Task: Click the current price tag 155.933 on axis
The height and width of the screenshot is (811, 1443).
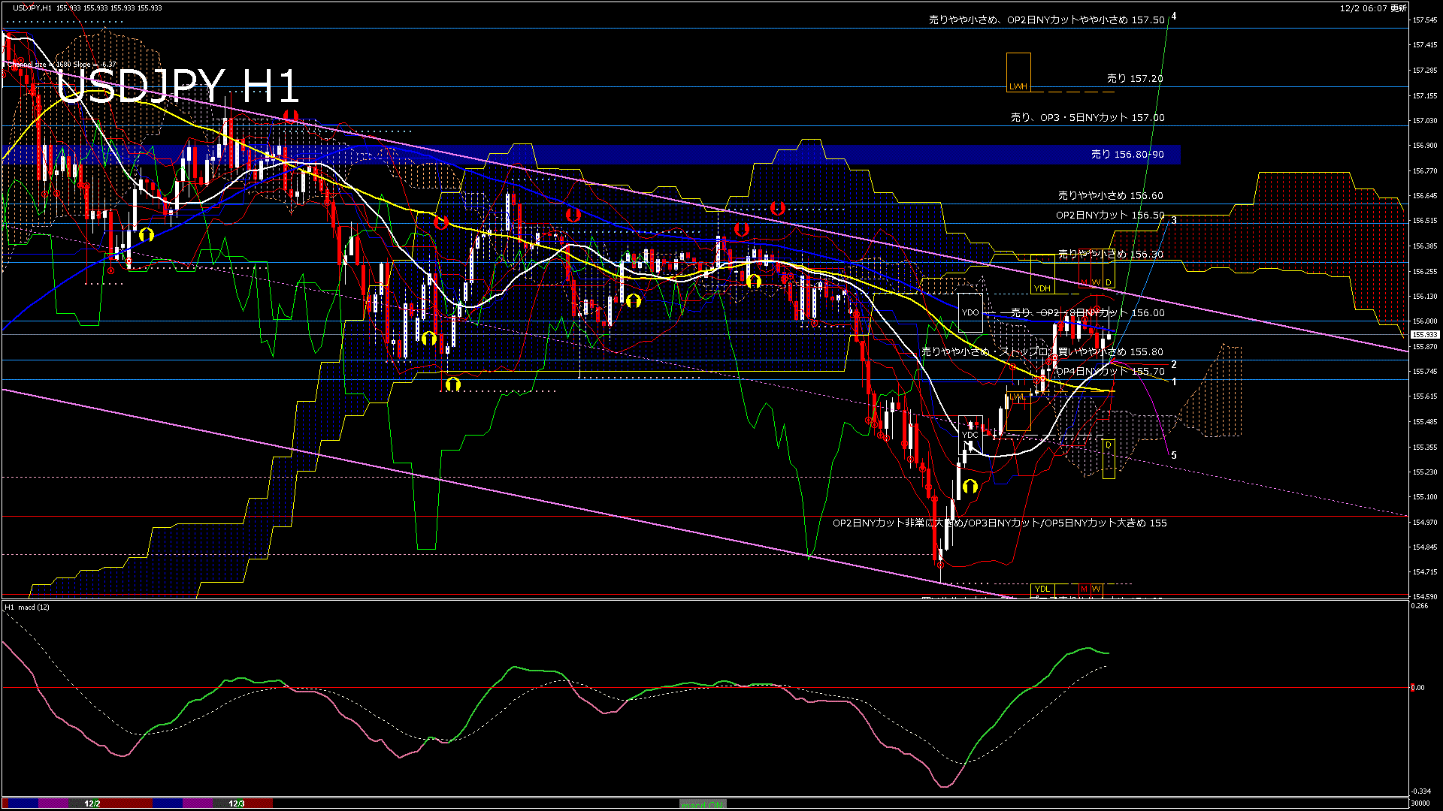Action: tap(1424, 334)
